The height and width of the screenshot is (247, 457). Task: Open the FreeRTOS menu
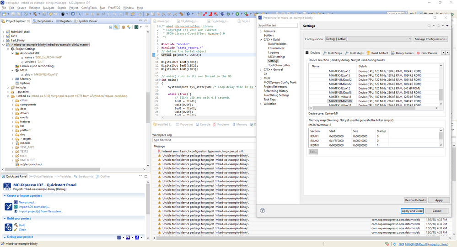coord(114,8)
